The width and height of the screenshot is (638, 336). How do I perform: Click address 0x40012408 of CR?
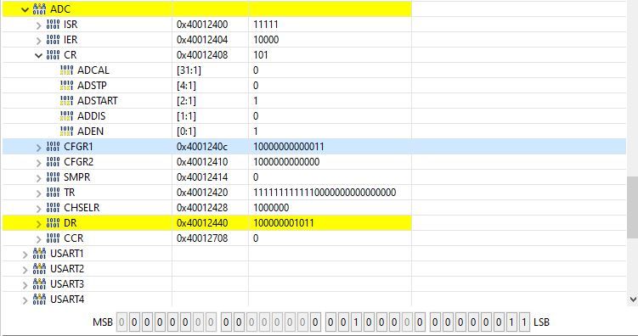coord(202,55)
